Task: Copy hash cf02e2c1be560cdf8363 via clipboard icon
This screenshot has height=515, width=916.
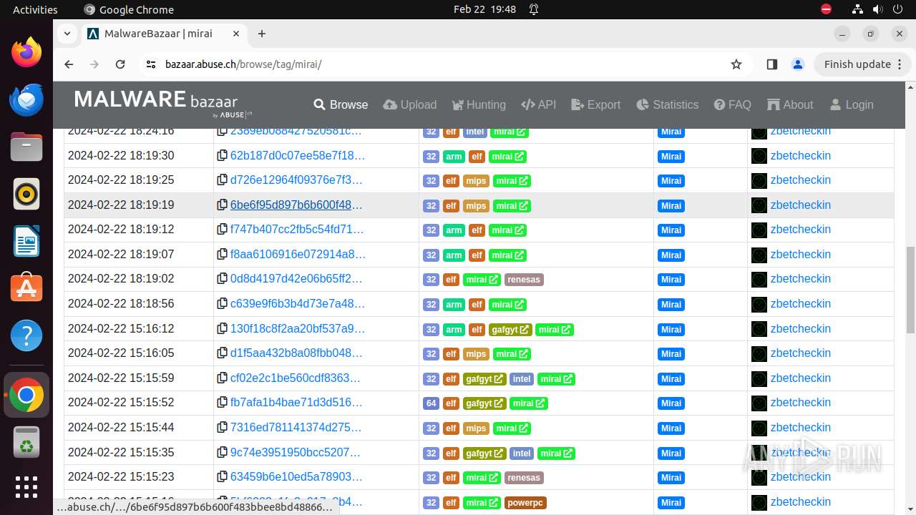Action: point(223,378)
